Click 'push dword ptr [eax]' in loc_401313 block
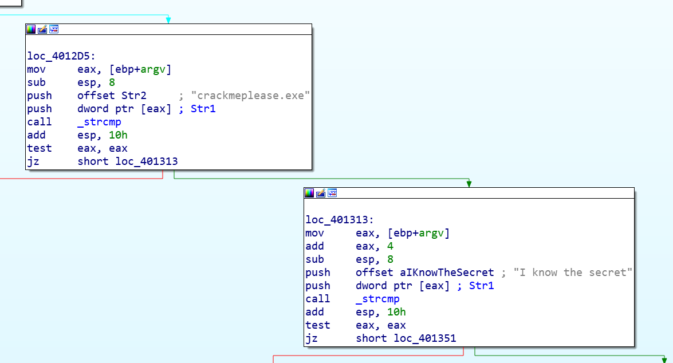The height and width of the screenshot is (363, 673). point(377,286)
